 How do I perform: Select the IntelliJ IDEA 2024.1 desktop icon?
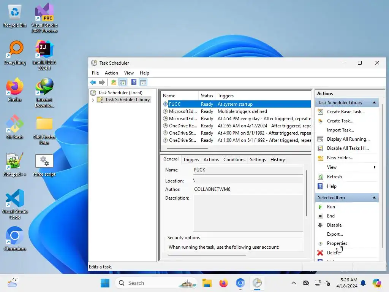point(44,55)
